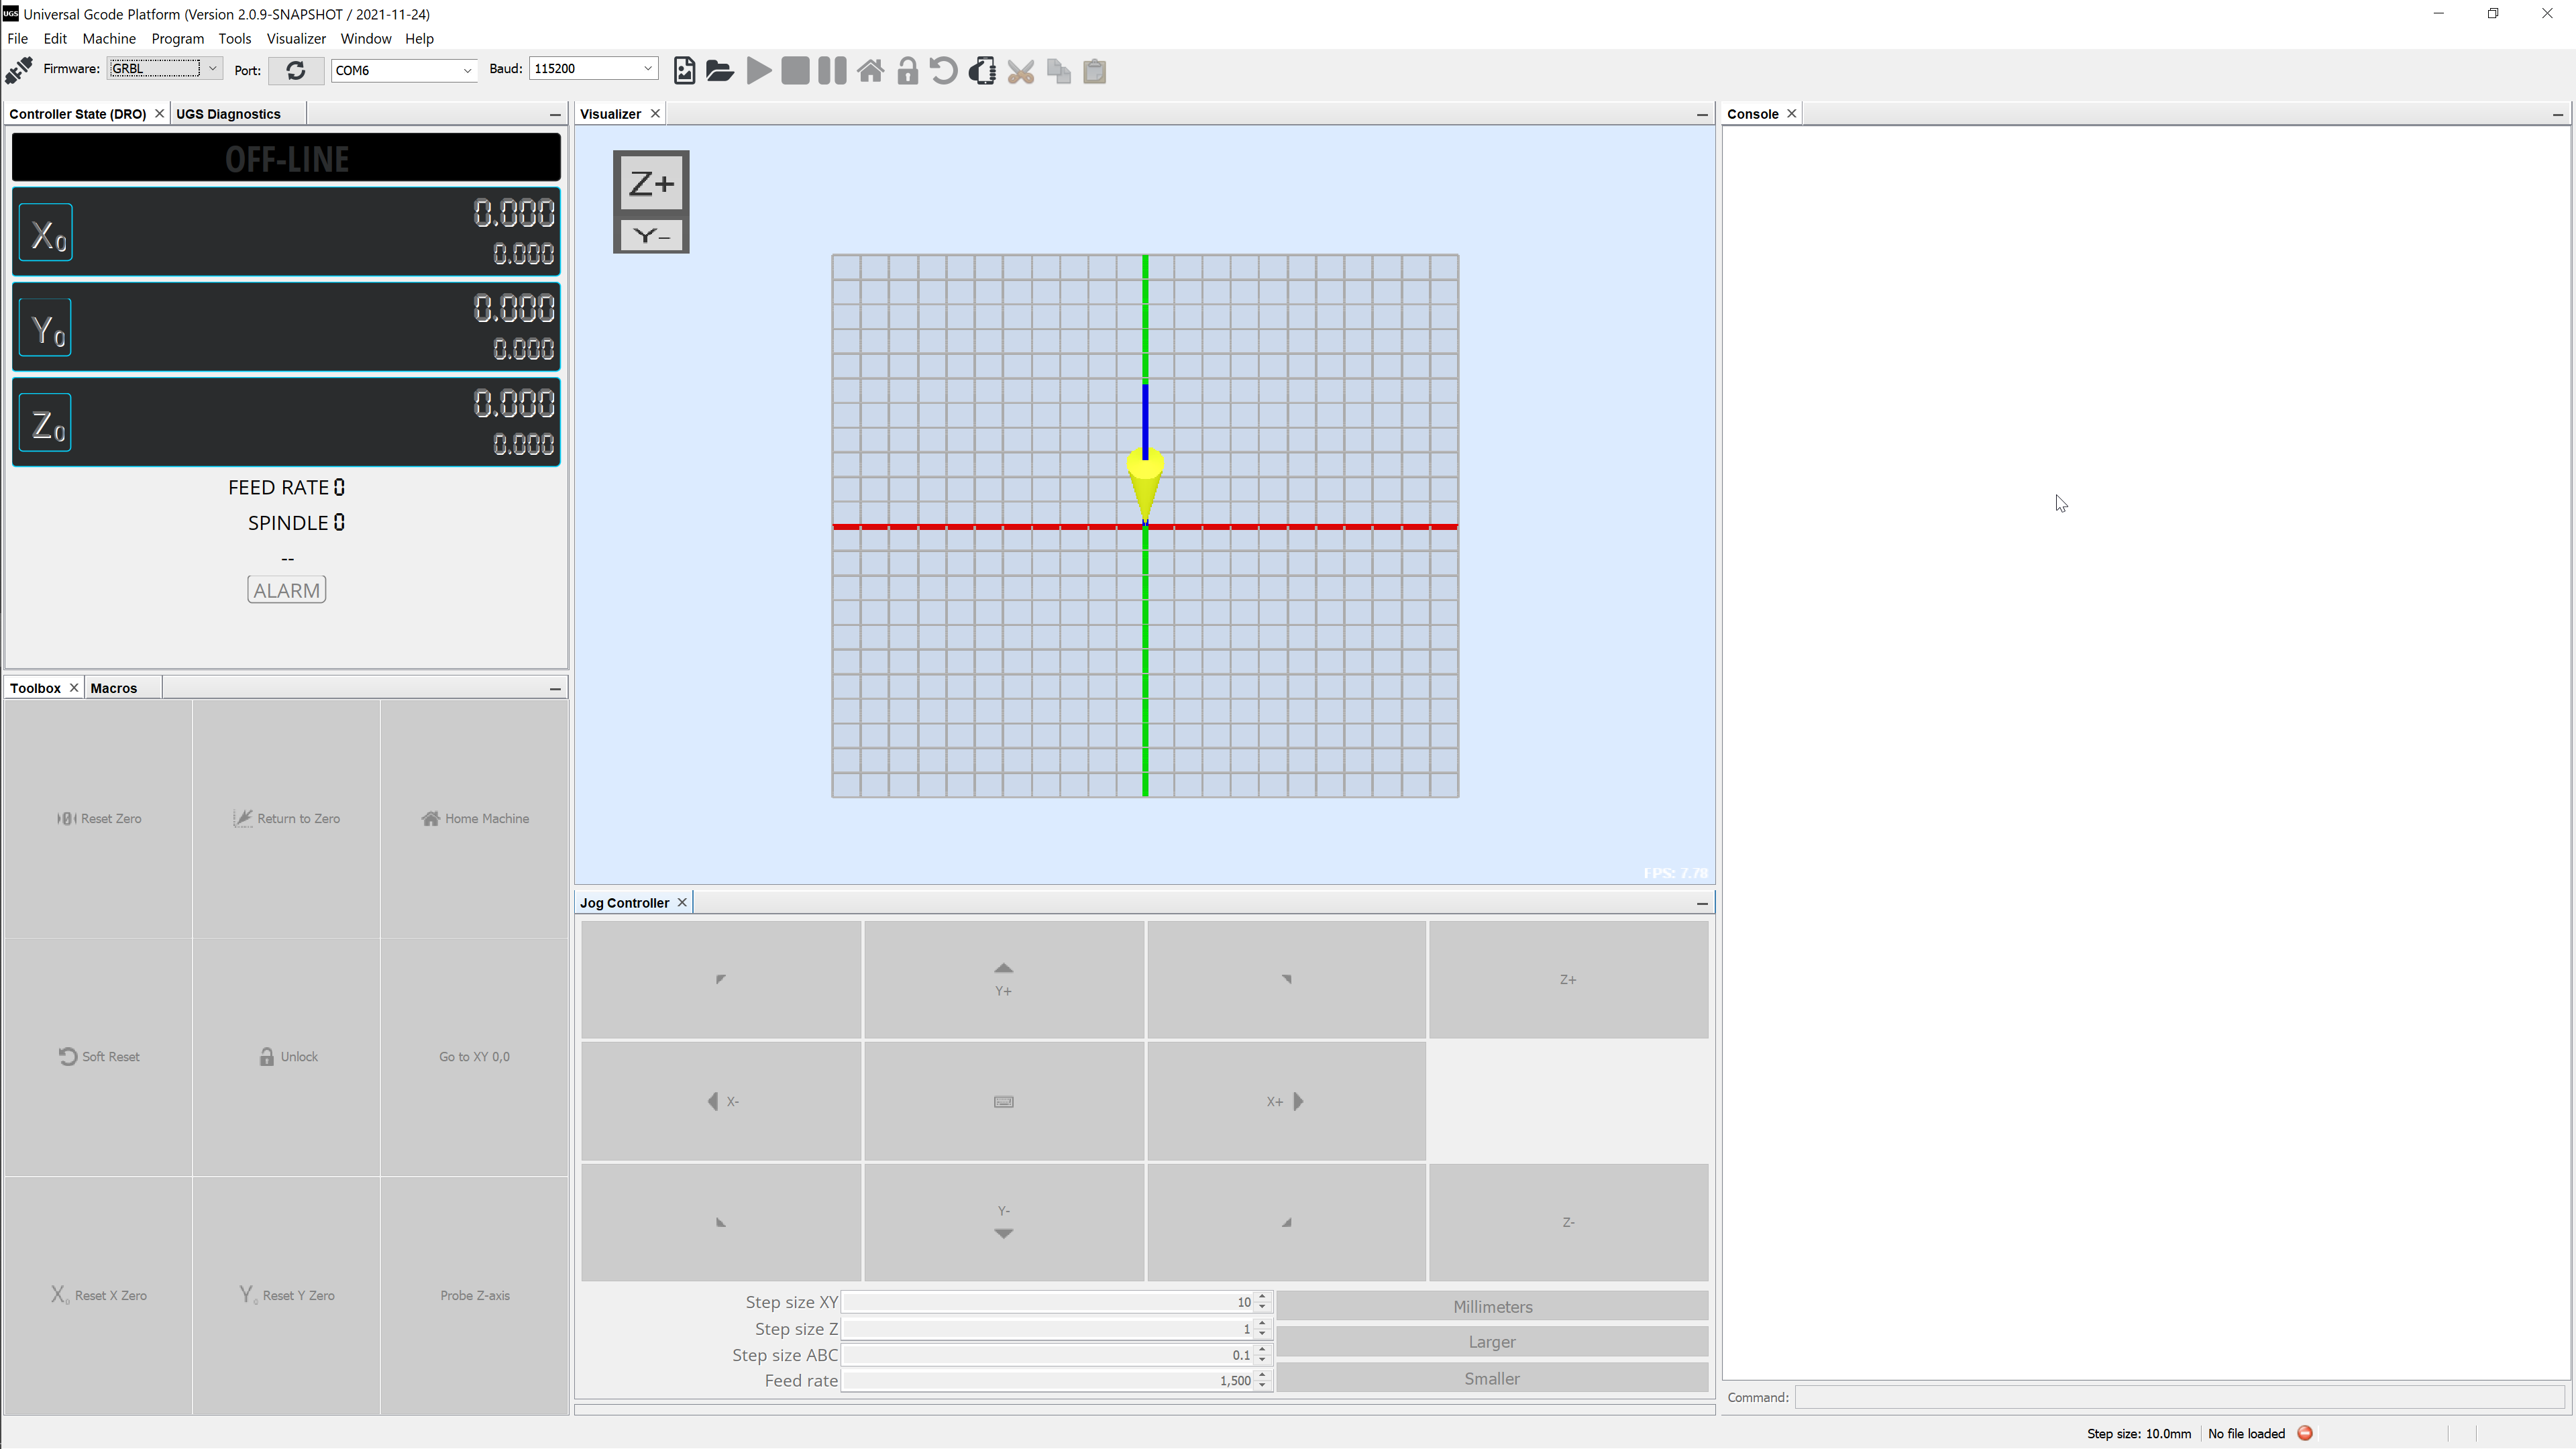Image resolution: width=2576 pixels, height=1449 pixels.
Task: Click the pendant phone icon
Action: [982, 71]
